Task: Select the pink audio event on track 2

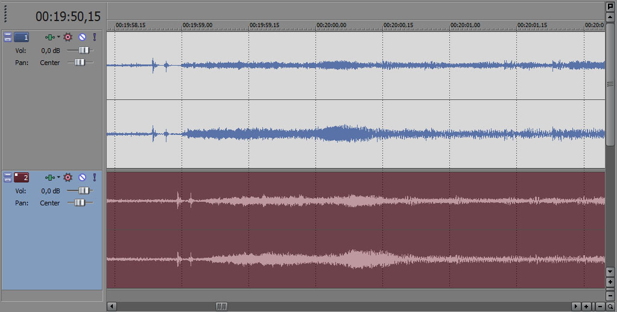Action: [x=356, y=230]
